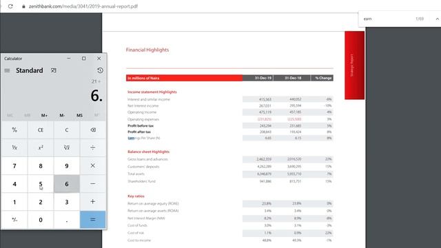Click the Total assets row label
This screenshot has width=441, height=248.
tap(136, 174)
